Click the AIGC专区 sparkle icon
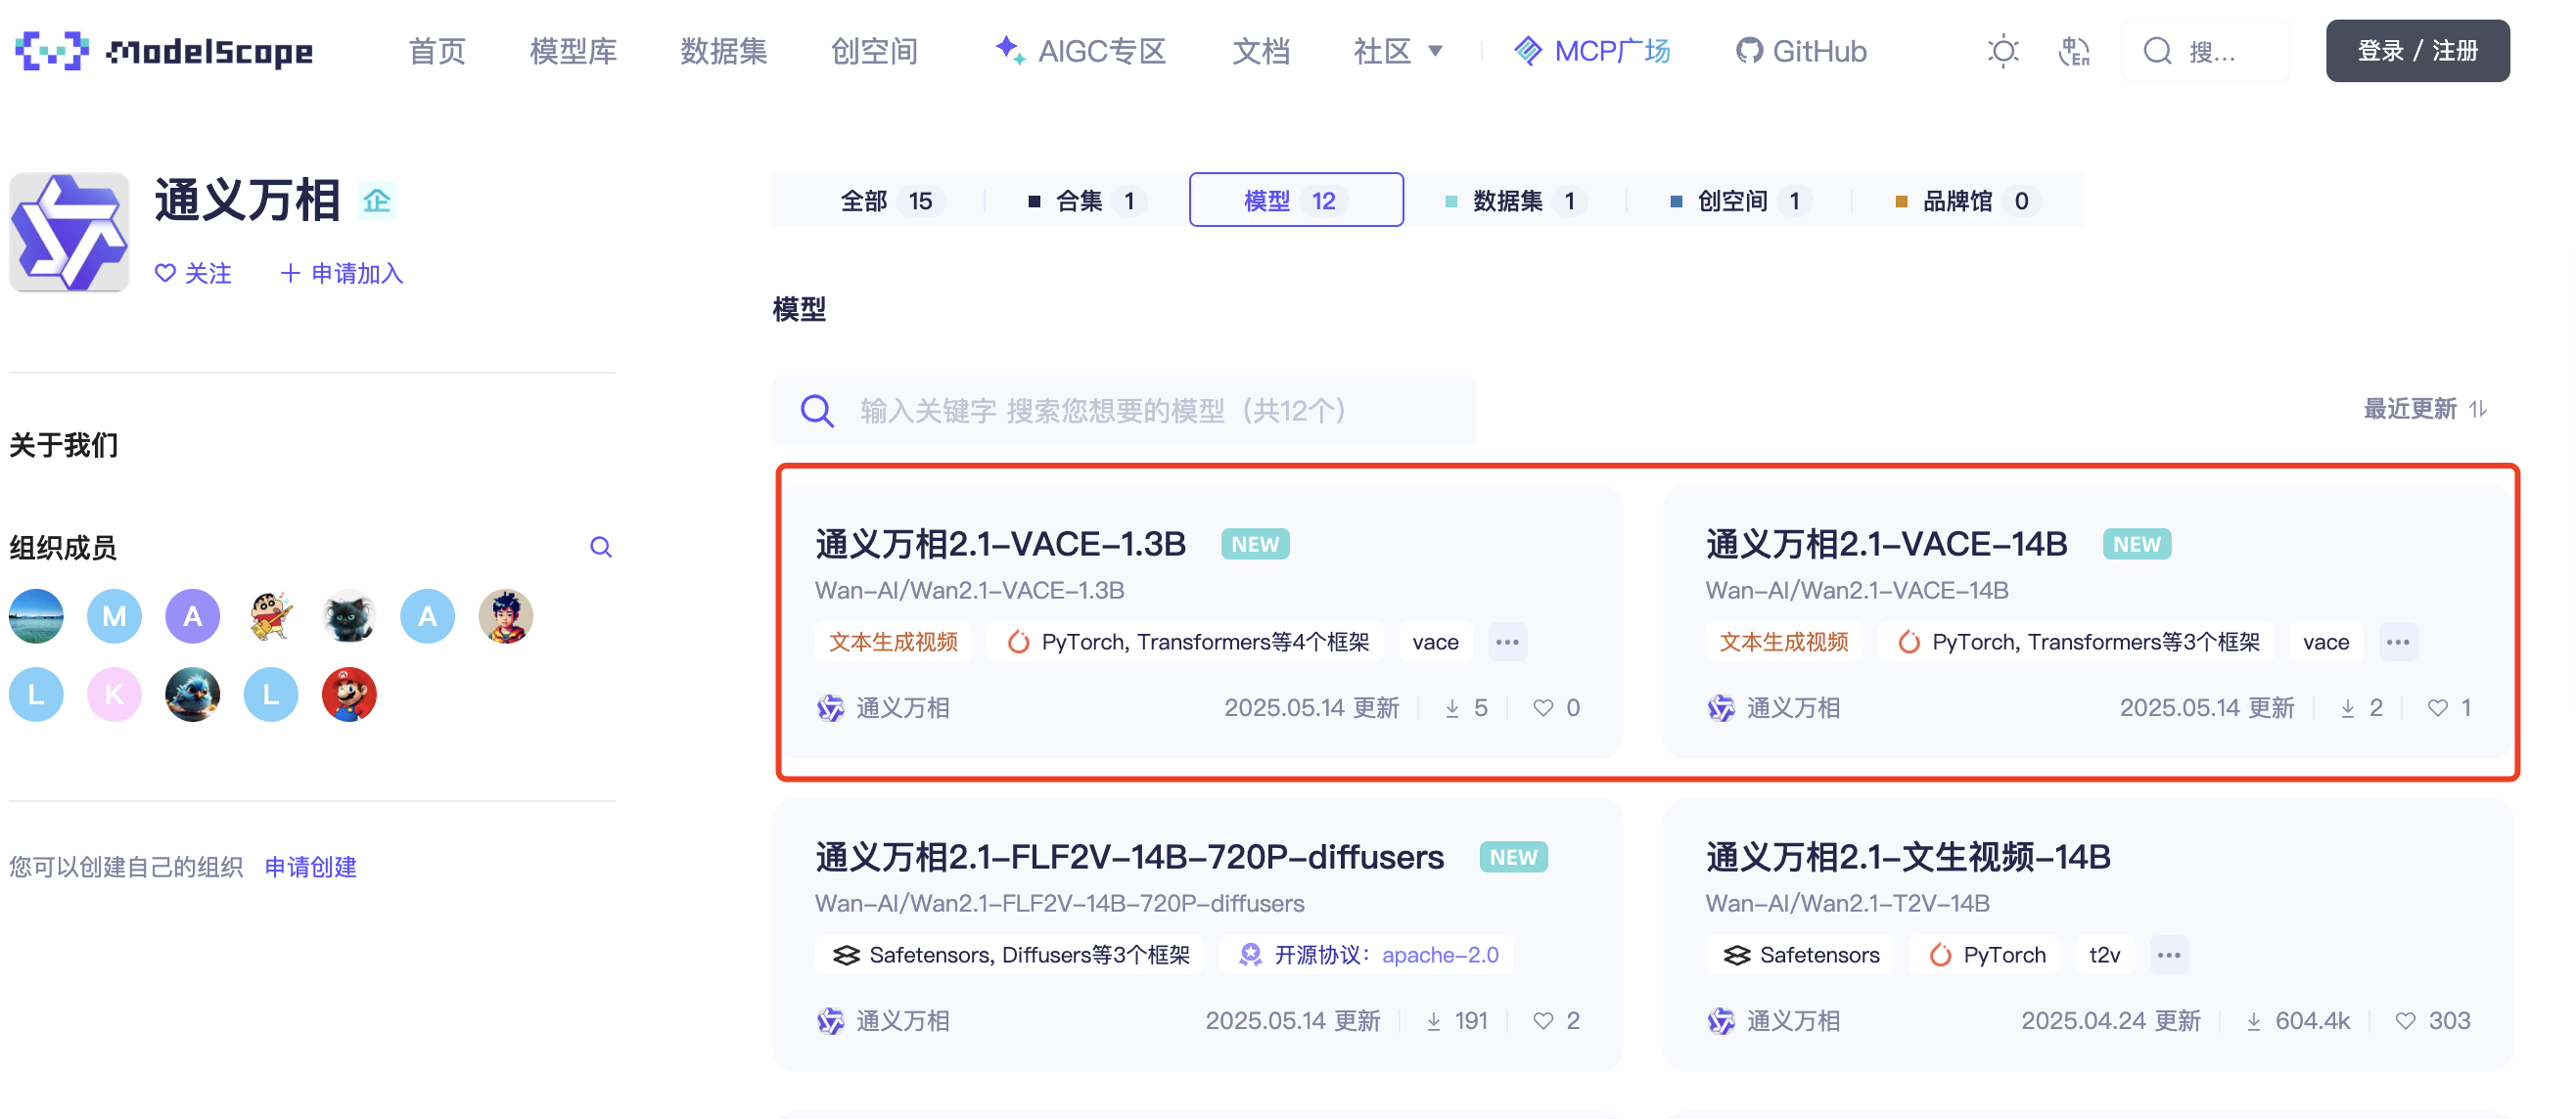This screenshot has height=1119, width=2576. pyautogui.click(x=1008, y=50)
